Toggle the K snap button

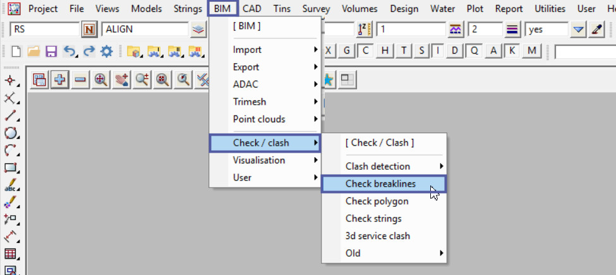click(512, 50)
